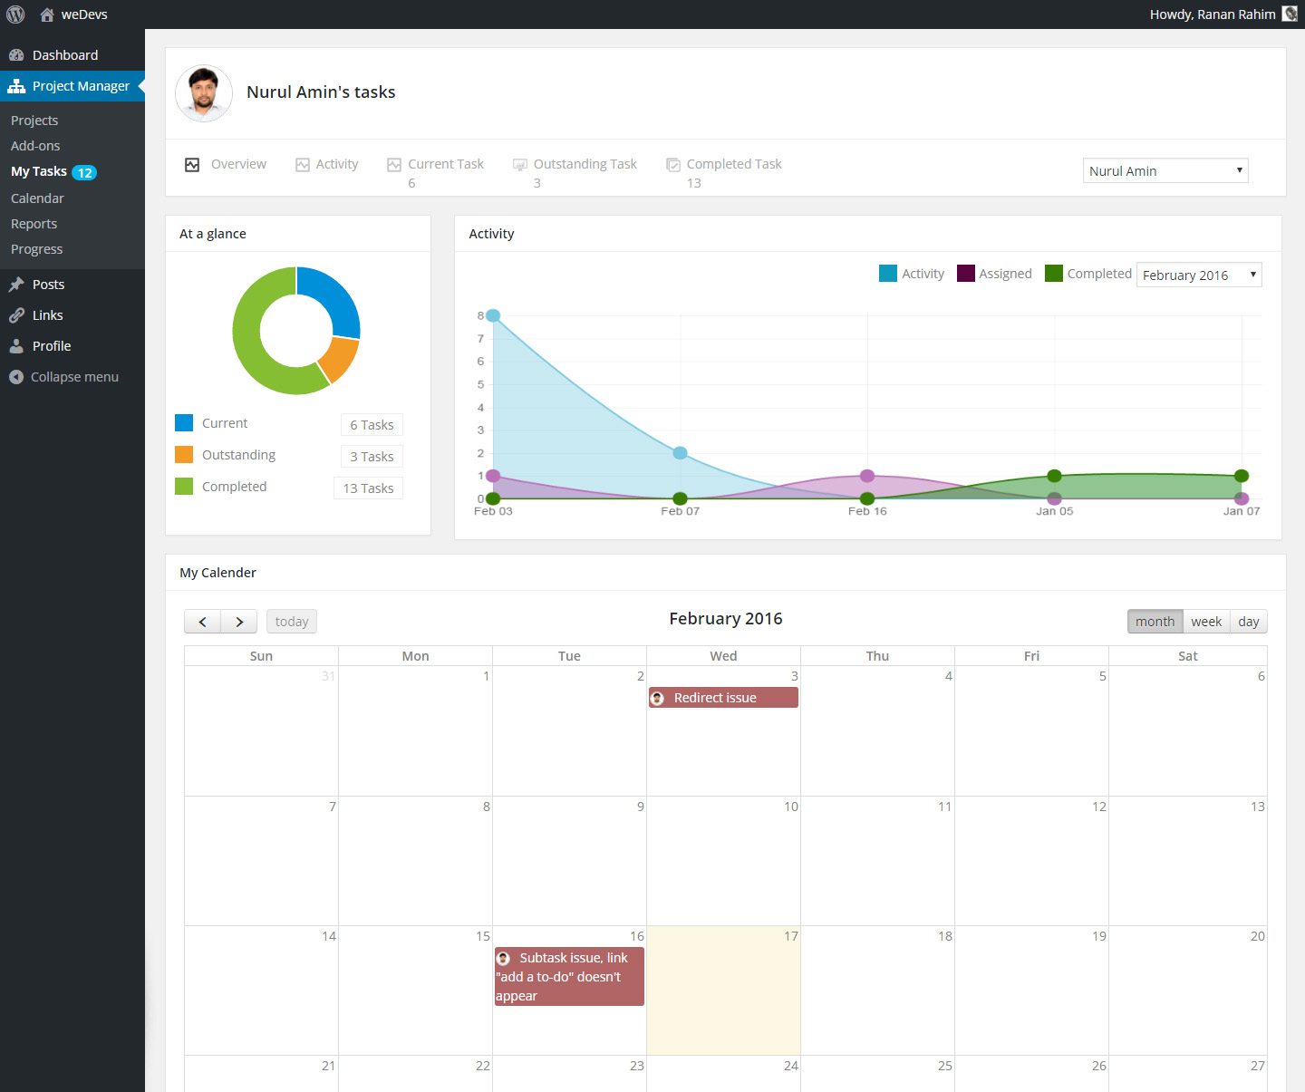Open Calendar submenu item
1305x1092 pixels.
[37, 198]
